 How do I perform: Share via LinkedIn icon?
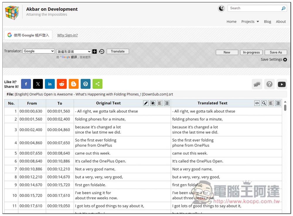(50, 84)
